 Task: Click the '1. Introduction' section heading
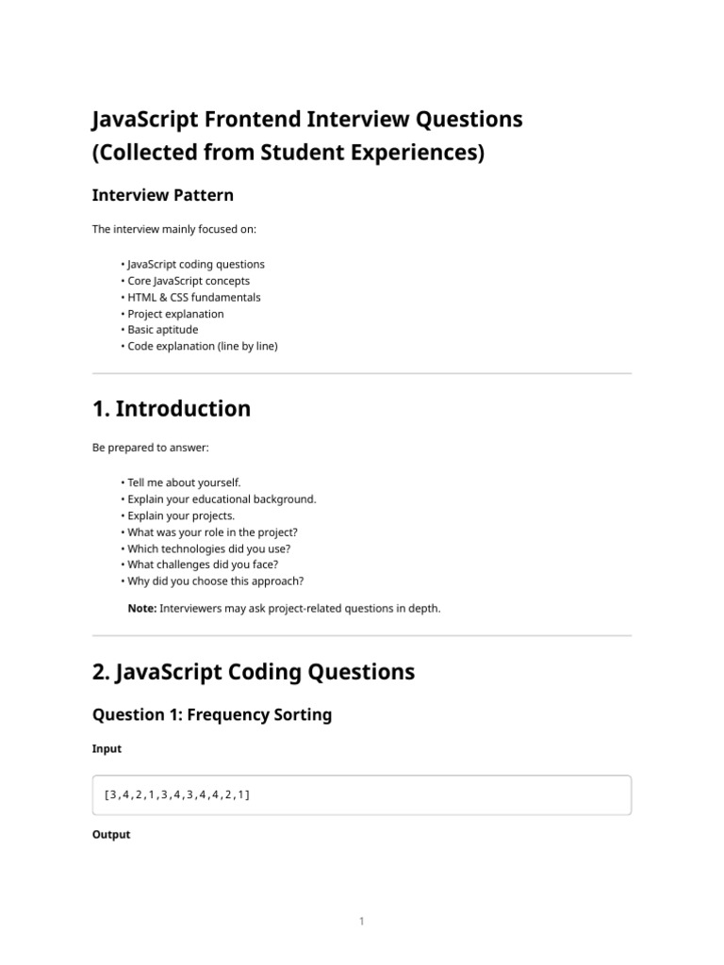[x=172, y=409]
